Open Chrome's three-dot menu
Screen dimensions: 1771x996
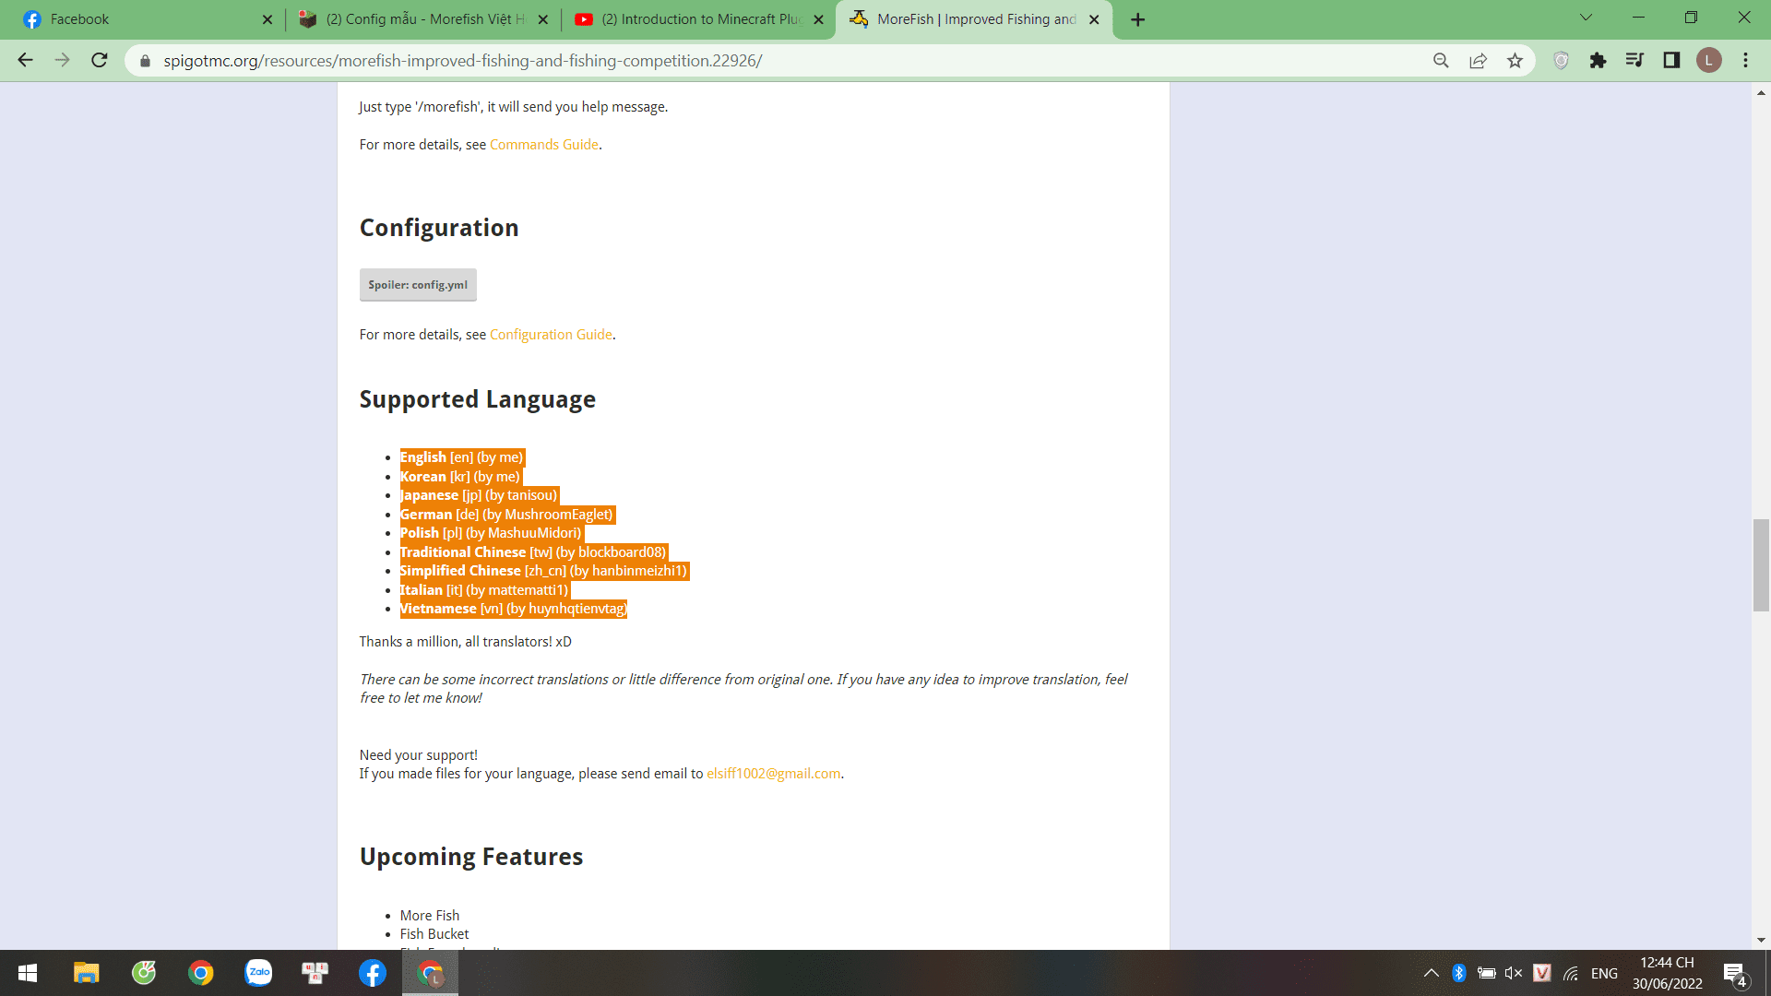(1745, 61)
